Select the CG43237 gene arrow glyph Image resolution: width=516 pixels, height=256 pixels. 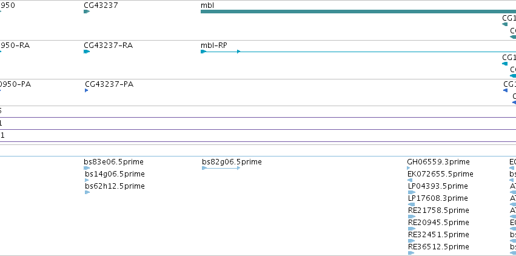coord(87,12)
